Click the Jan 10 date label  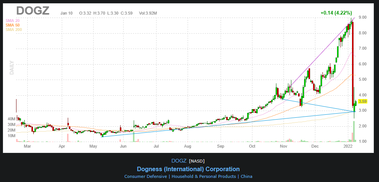pos(66,13)
